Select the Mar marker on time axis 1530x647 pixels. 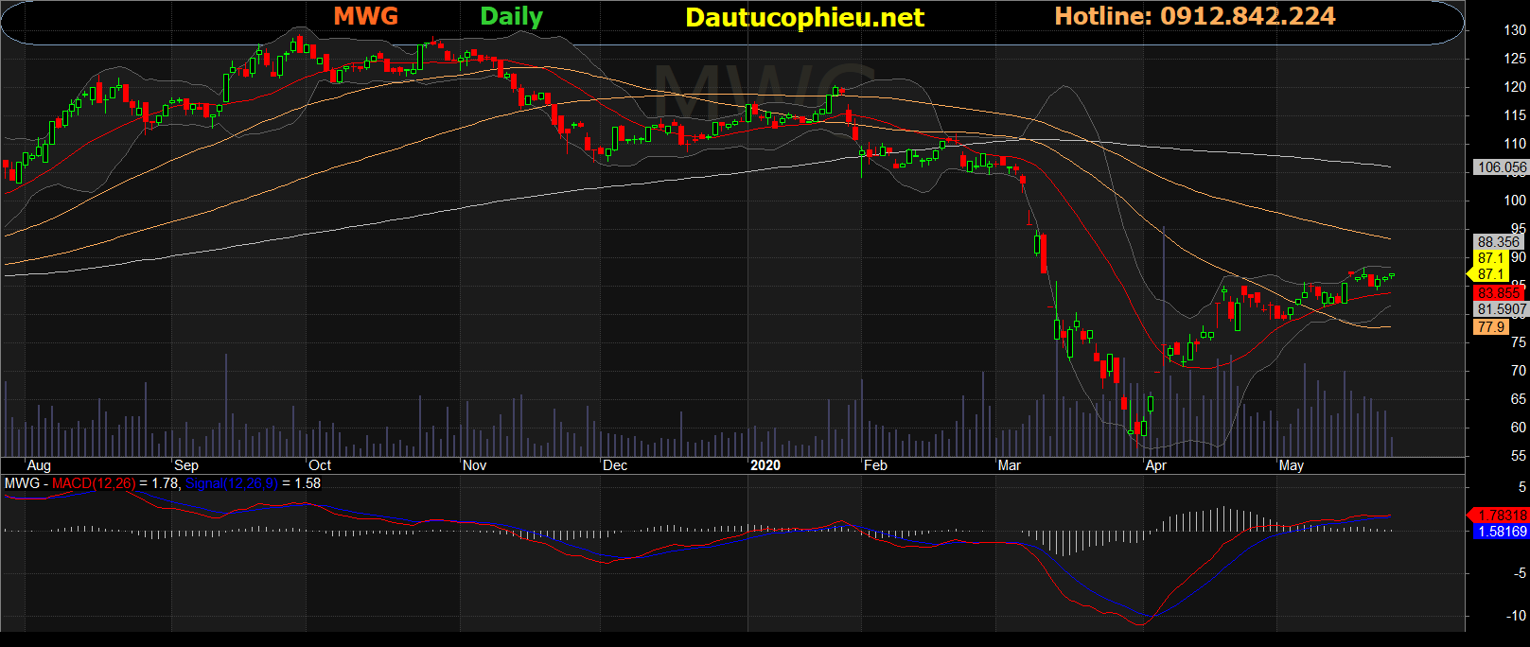pyautogui.click(x=1009, y=465)
